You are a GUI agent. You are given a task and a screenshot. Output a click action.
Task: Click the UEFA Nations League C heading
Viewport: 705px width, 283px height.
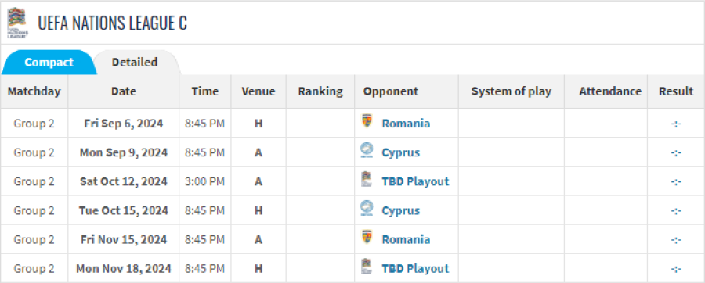(x=112, y=23)
